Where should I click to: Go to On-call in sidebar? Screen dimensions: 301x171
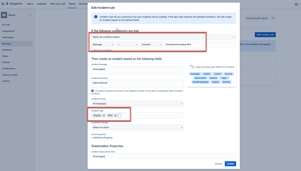click(x=6, y=25)
